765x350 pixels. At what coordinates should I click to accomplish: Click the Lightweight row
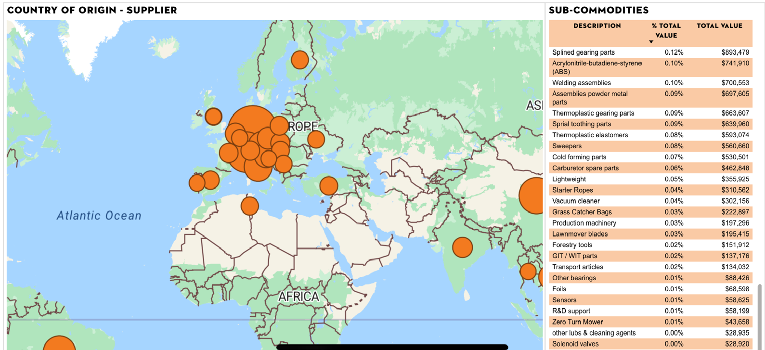[650, 179]
